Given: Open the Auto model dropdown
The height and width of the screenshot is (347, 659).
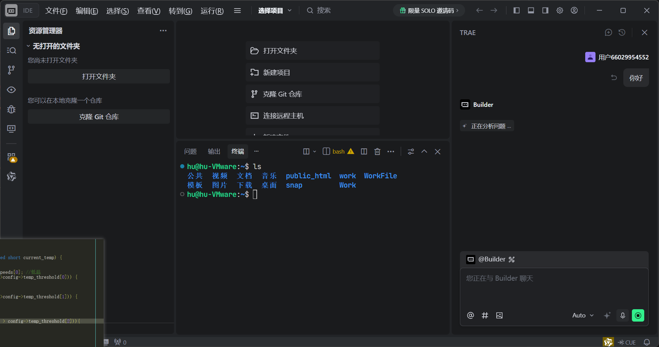Looking at the screenshot, I should [x=582, y=315].
